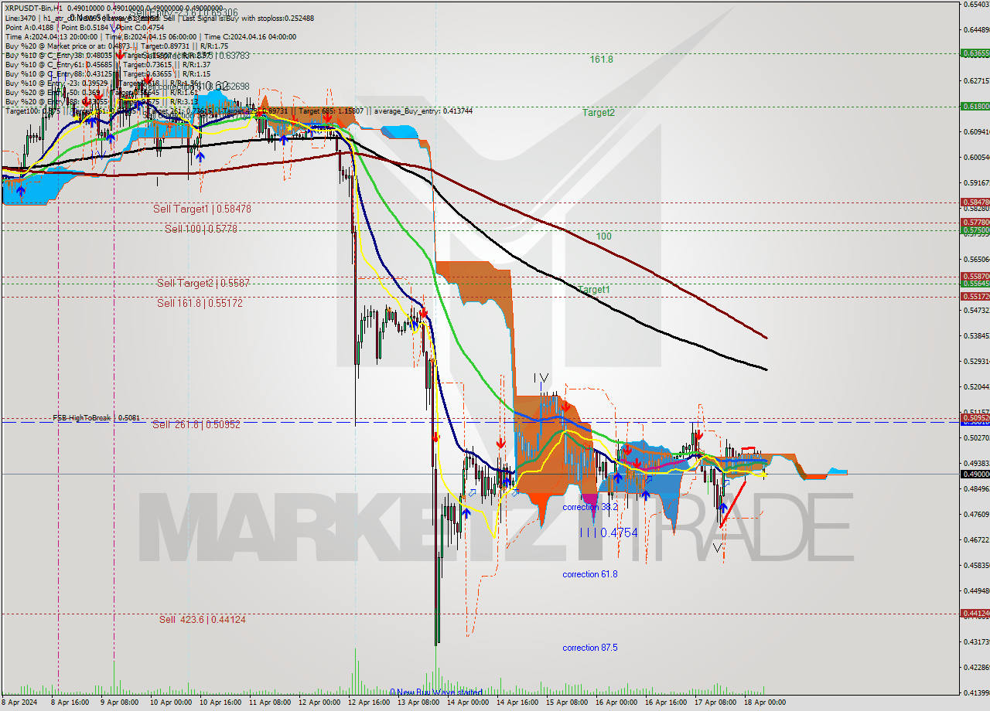Click the green 0.61800 price tag
This screenshot has width=990, height=711.
[975, 107]
